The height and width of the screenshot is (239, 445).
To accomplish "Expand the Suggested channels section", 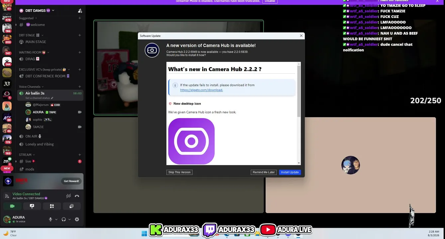I will coord(28,18).
